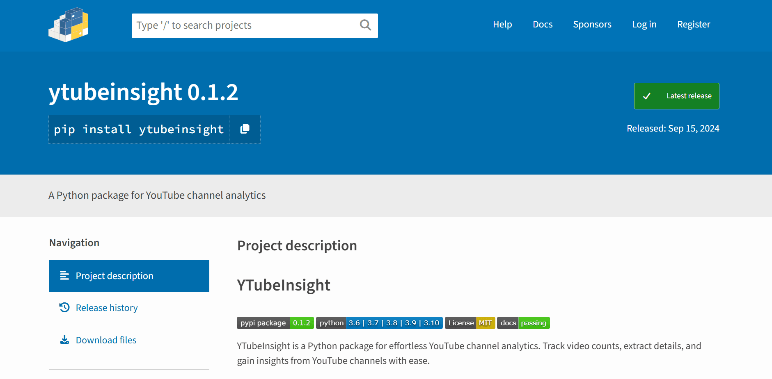Click the Register link
Viewport: 772px width, 379px height.
(x=694, y=25)
